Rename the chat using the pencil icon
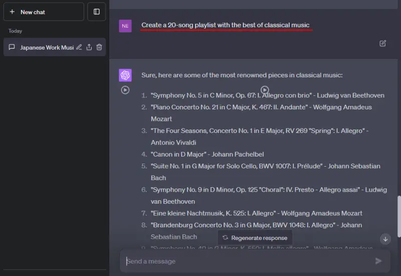This screenshot has width=401, height=276. [x=79, y=47]
